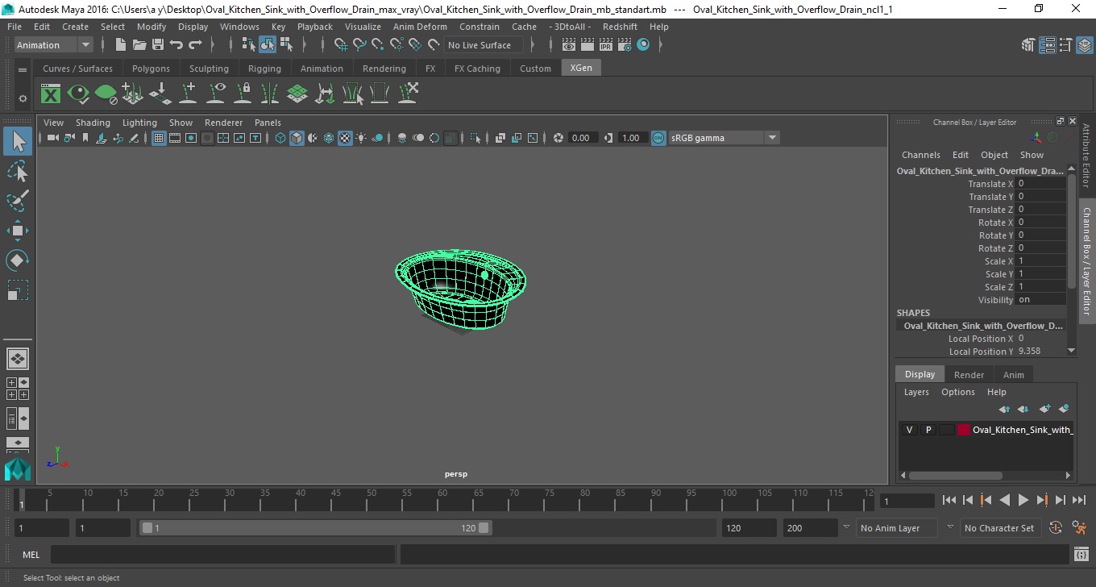
Task: Open the No Anim Layer dropdown
Action: 896,528
